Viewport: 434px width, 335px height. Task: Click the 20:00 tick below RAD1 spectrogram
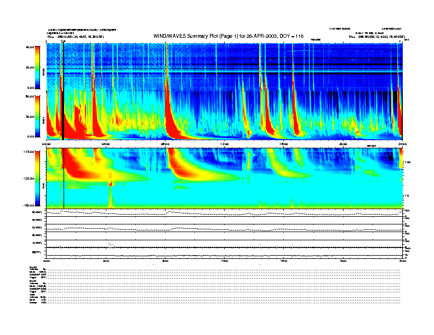pos(343,144)
